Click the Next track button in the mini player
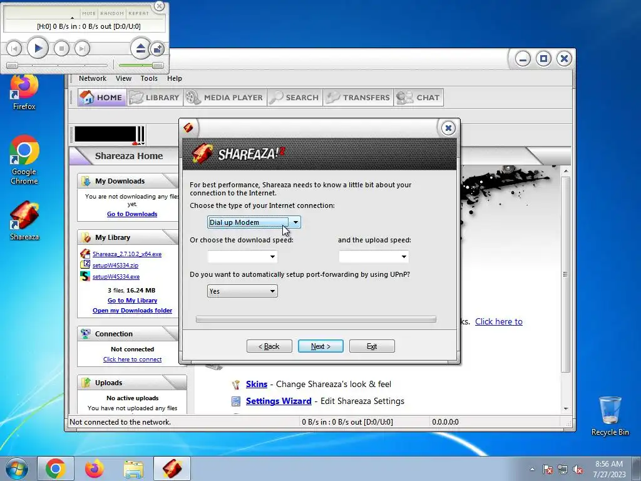This screenshot has height=481, width=641. click(82, 49)
